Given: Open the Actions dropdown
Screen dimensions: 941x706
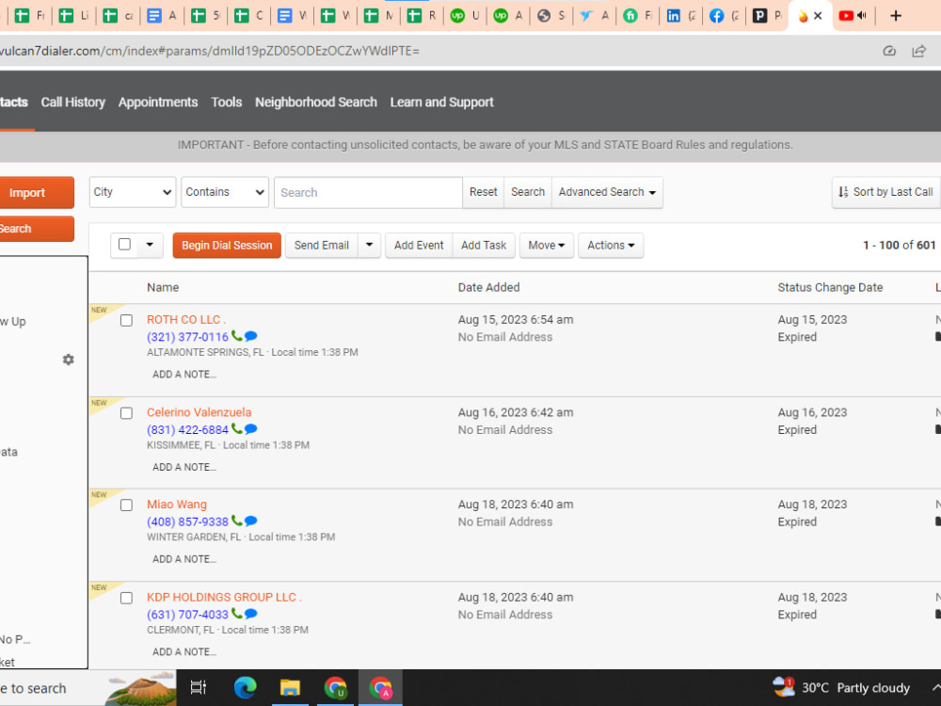Looking at the screenshot, I should tap(611, 246).
